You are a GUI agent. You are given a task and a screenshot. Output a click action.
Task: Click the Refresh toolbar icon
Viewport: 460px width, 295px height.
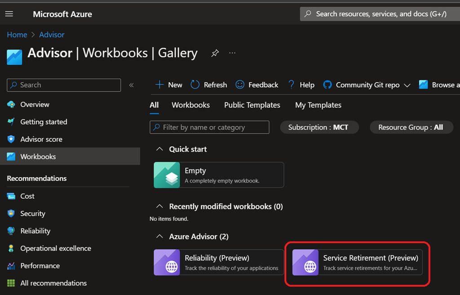pyautogui.click(x=195, y=85)
